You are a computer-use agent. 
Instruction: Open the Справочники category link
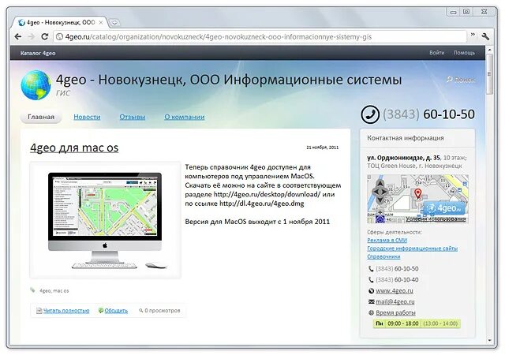383,256
